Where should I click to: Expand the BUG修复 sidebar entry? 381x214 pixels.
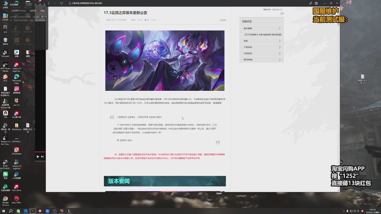point(261,59)
